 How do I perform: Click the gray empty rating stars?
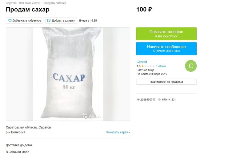click(149, 66)
